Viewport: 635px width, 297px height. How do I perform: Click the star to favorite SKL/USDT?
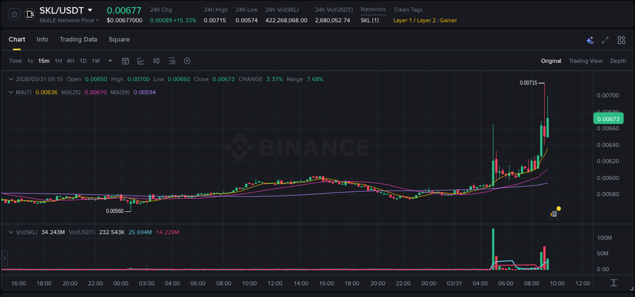tap(14, 14)
